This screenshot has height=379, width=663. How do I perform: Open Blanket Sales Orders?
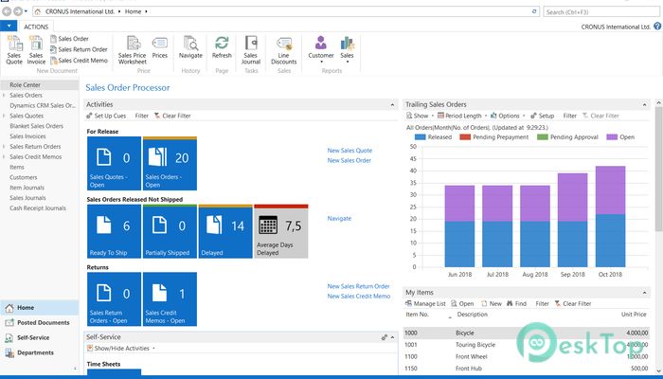[x=36, y=126]
